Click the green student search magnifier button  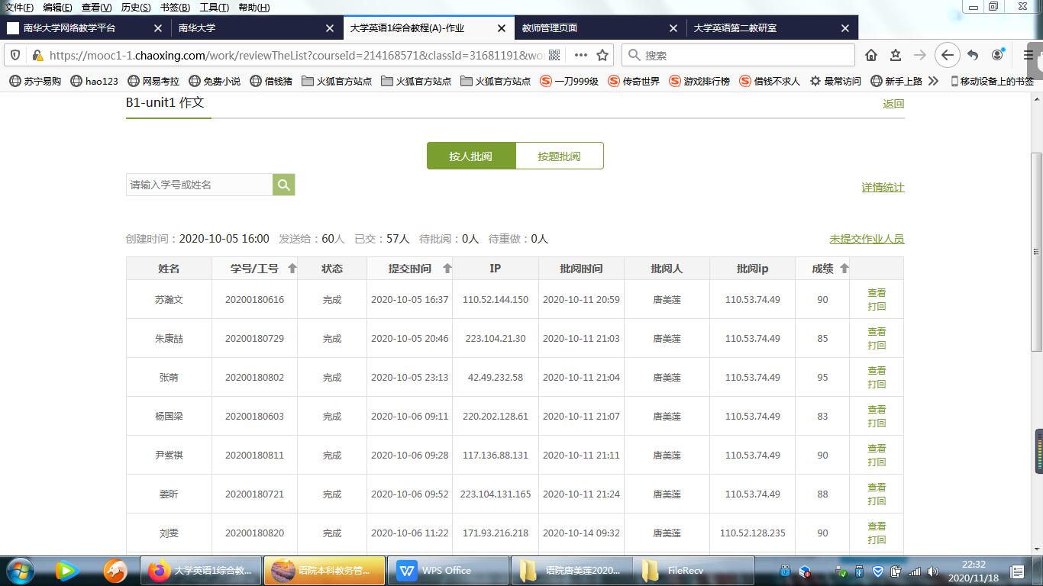[x=283, y=185]
